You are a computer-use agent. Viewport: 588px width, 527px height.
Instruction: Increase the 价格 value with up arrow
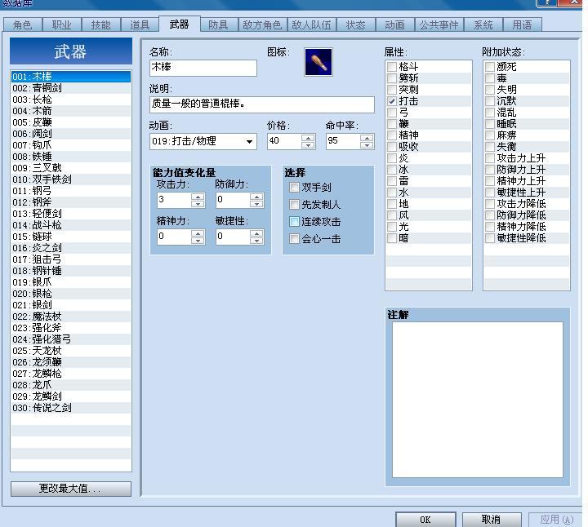point(308,138)
